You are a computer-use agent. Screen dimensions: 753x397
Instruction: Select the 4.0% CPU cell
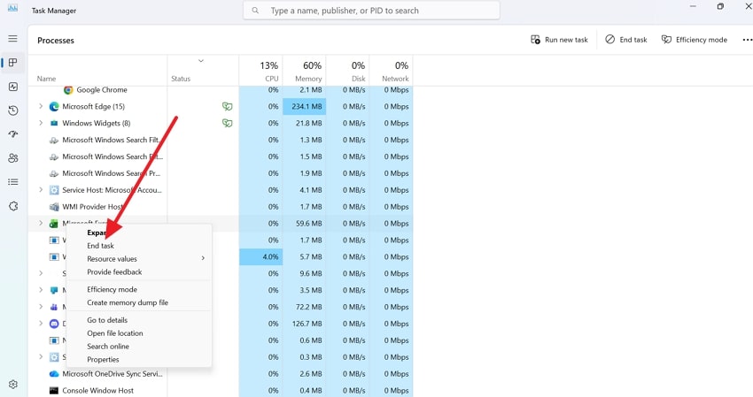(260, 257)
